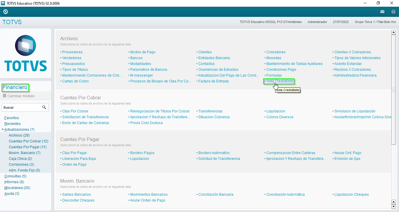399x212 pixels.
Task: Open the Modos de Pago routine
Action: [x=143, y=52]
